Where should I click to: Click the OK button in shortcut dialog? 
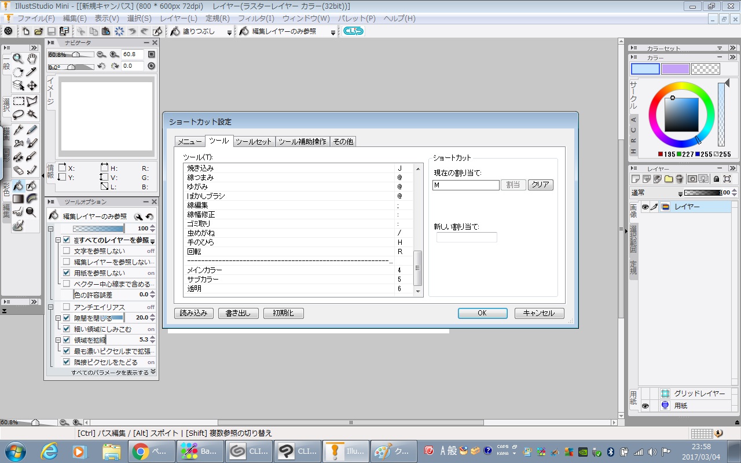pyautogui.click(x=482, y=313)
